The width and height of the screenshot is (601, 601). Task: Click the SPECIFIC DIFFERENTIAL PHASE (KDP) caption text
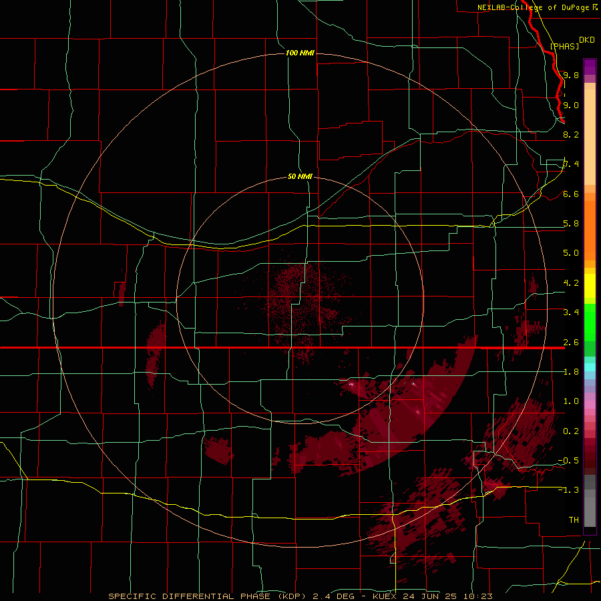206,596
